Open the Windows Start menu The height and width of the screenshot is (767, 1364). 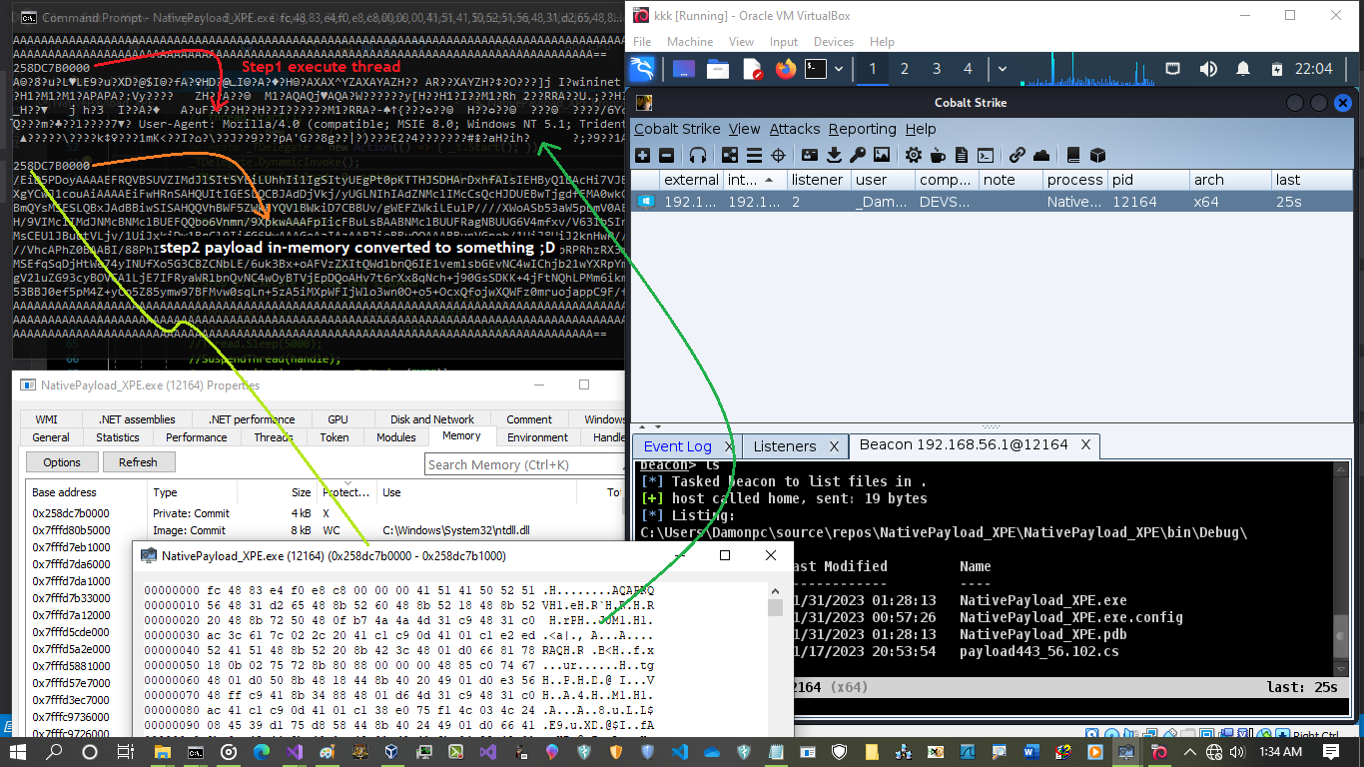[17, 752]
